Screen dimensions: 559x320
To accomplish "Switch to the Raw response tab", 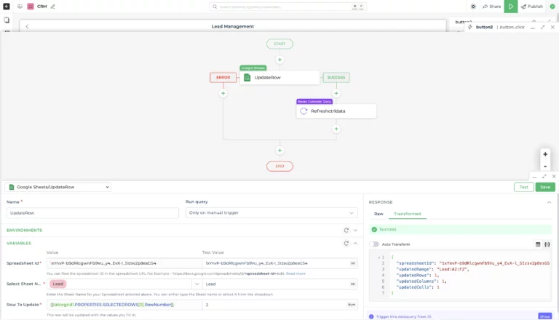I will 378,214.
